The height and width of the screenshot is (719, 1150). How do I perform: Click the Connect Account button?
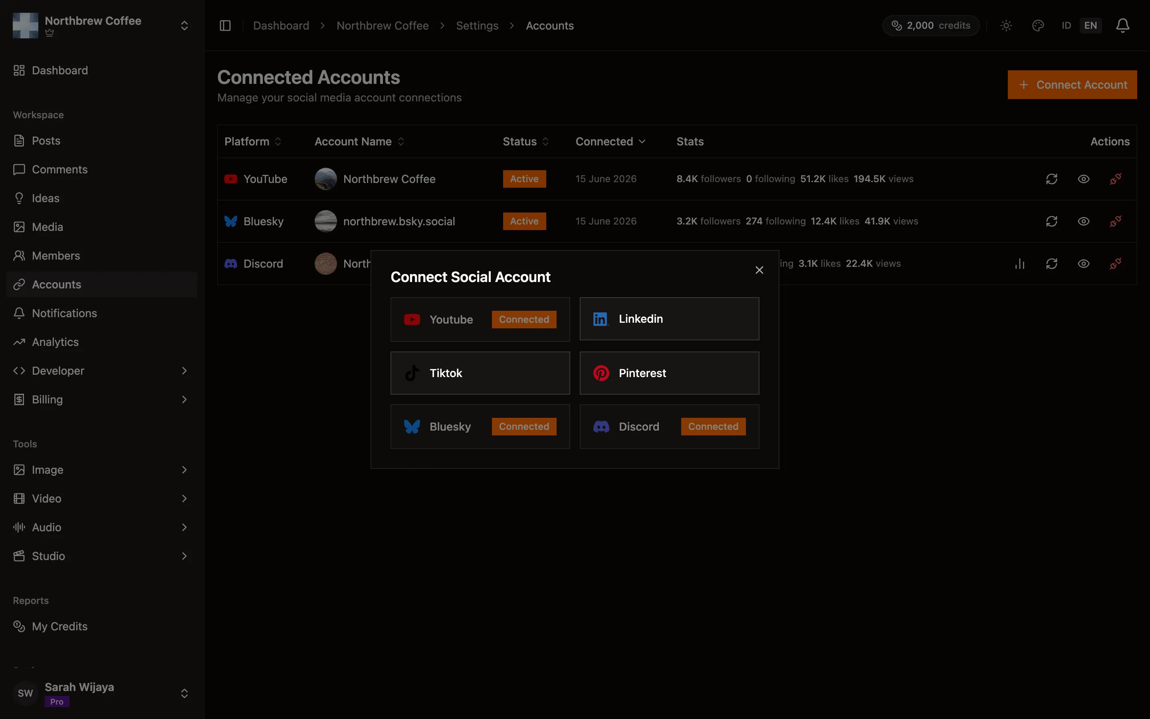1072,85
